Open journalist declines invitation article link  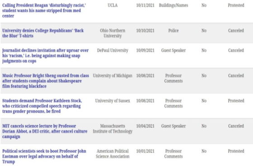[x=45, y=56]
